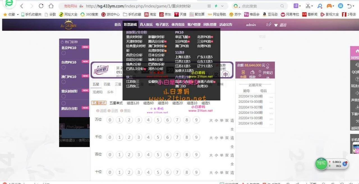Select the radio circle under 北京PK10
This screenshot has width=359, height=184.
[64, 53]
